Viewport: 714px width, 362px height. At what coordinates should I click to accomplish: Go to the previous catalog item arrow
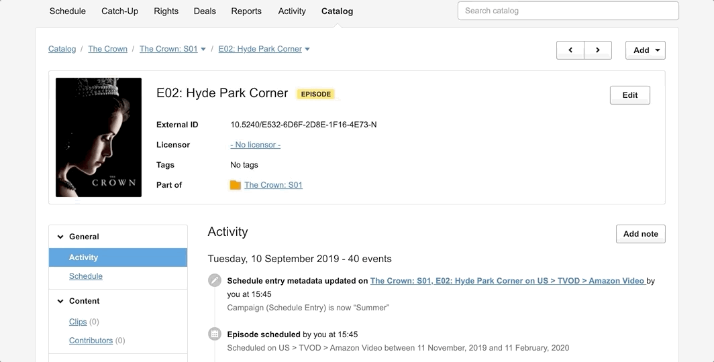(x=570, y=50)
